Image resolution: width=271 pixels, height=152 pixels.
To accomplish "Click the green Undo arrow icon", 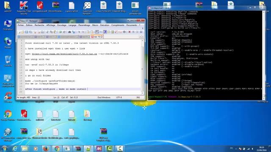I will point(60,32).
